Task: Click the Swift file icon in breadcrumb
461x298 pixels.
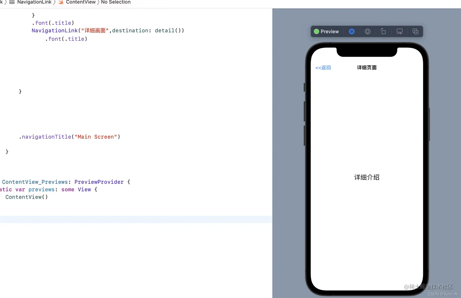Action: [x=61, y=2]
